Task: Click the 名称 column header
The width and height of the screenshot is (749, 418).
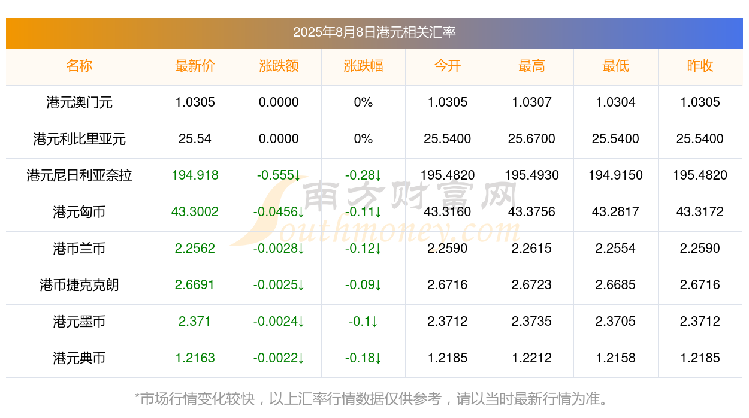Action: coord(79,66)
